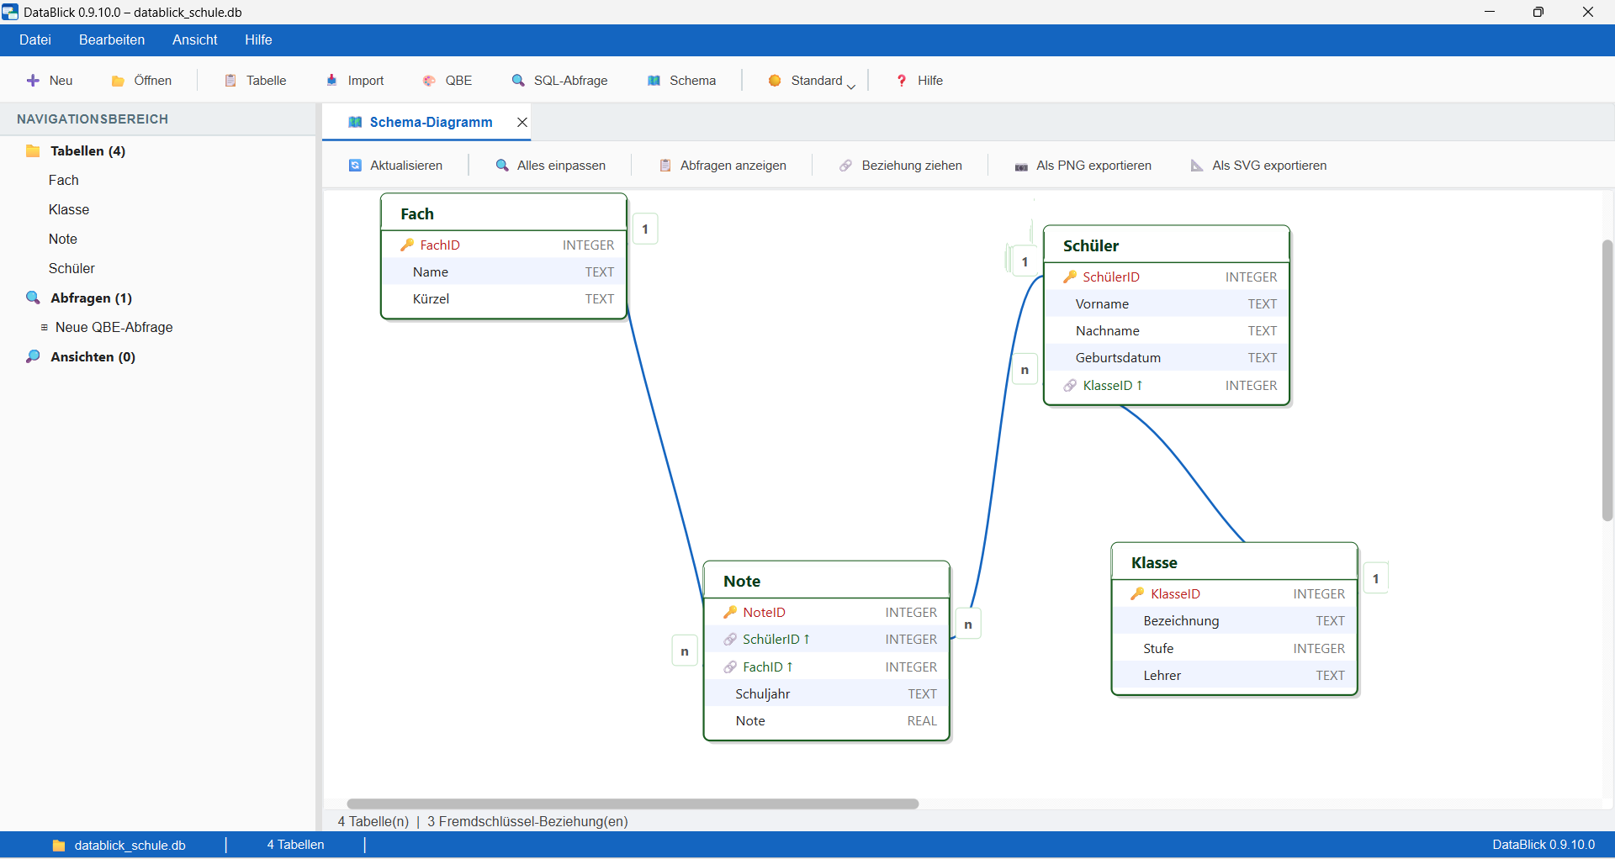
Task: Close the Schema-Diagramm tab
Action: 522,122
